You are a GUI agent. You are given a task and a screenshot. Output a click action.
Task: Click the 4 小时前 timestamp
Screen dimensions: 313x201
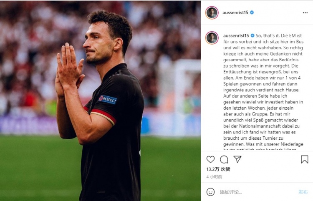(x=214, y=177)
